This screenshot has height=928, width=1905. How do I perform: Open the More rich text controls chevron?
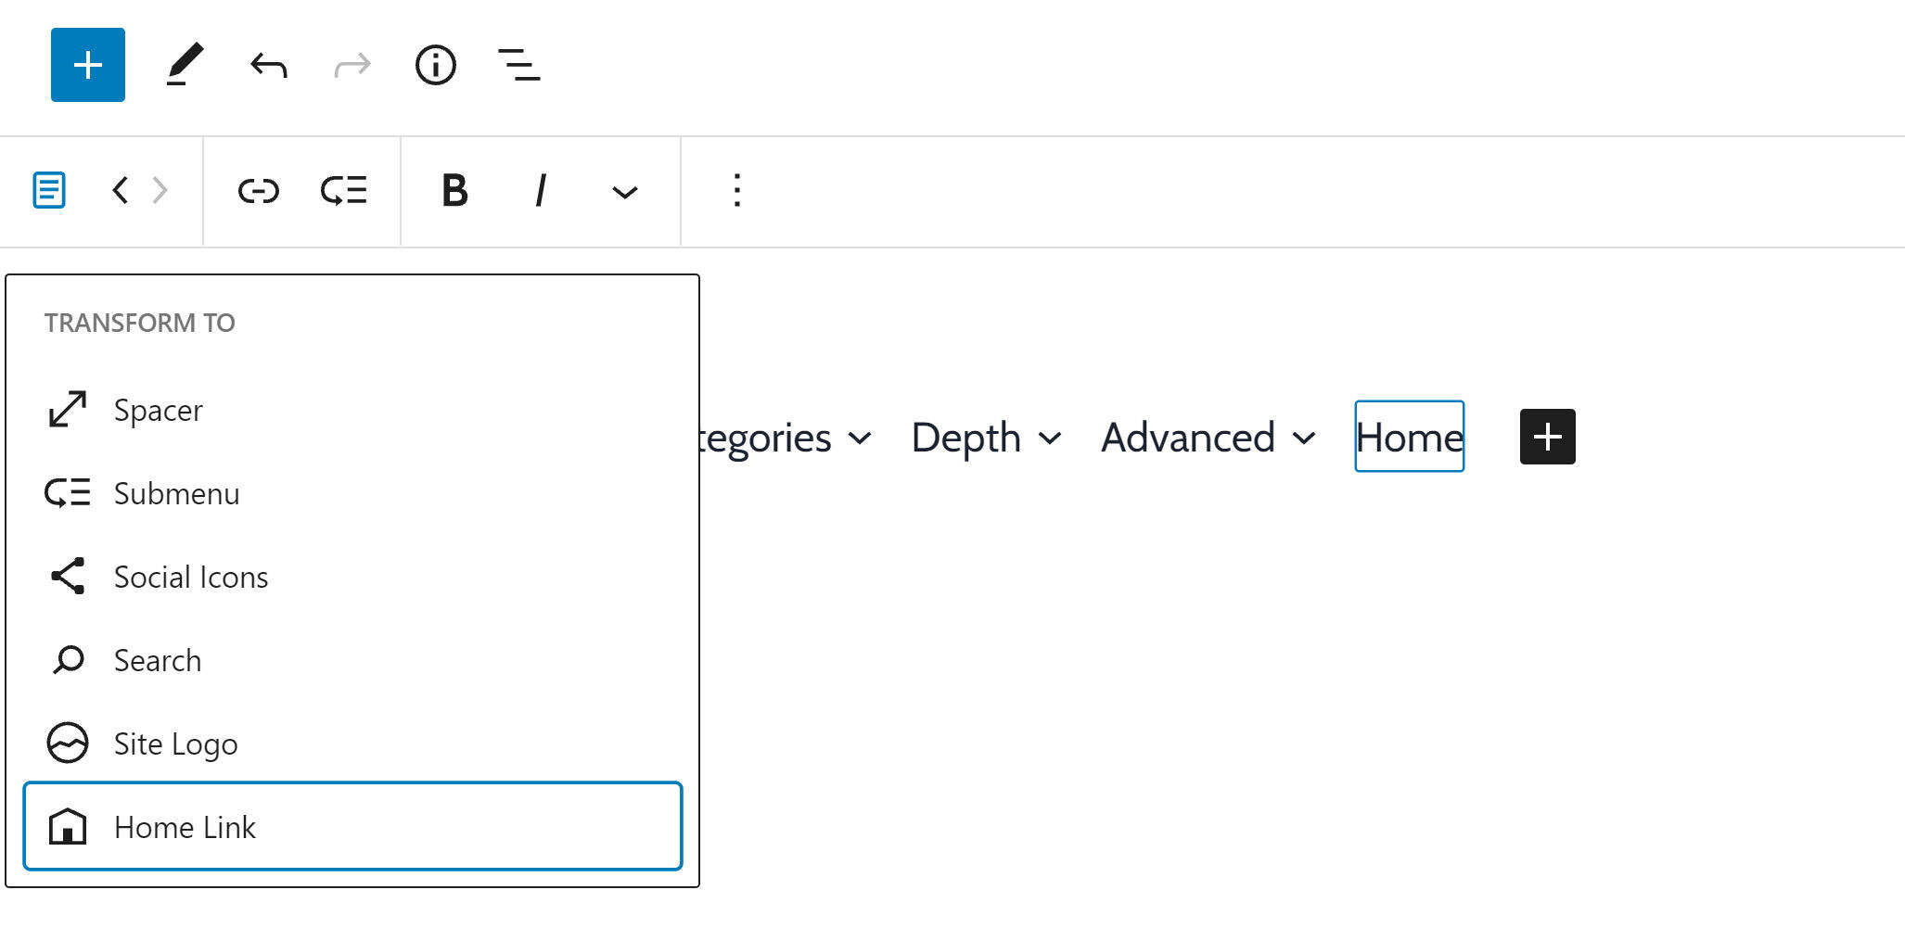click(x=625, y=193)
